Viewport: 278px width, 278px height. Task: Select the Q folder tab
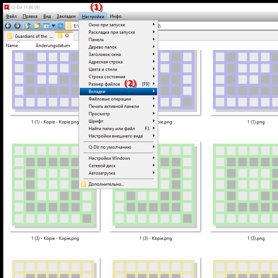(x=64, y=36)
